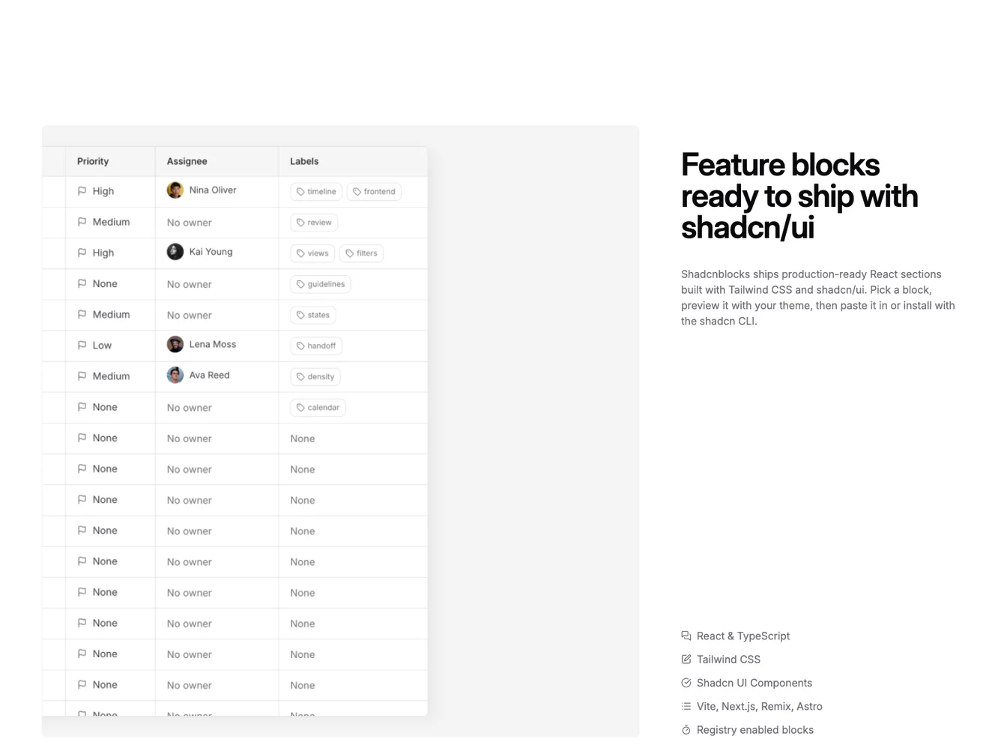Click the Tailwind CSS pencil icon

click(x=686, y=660)
